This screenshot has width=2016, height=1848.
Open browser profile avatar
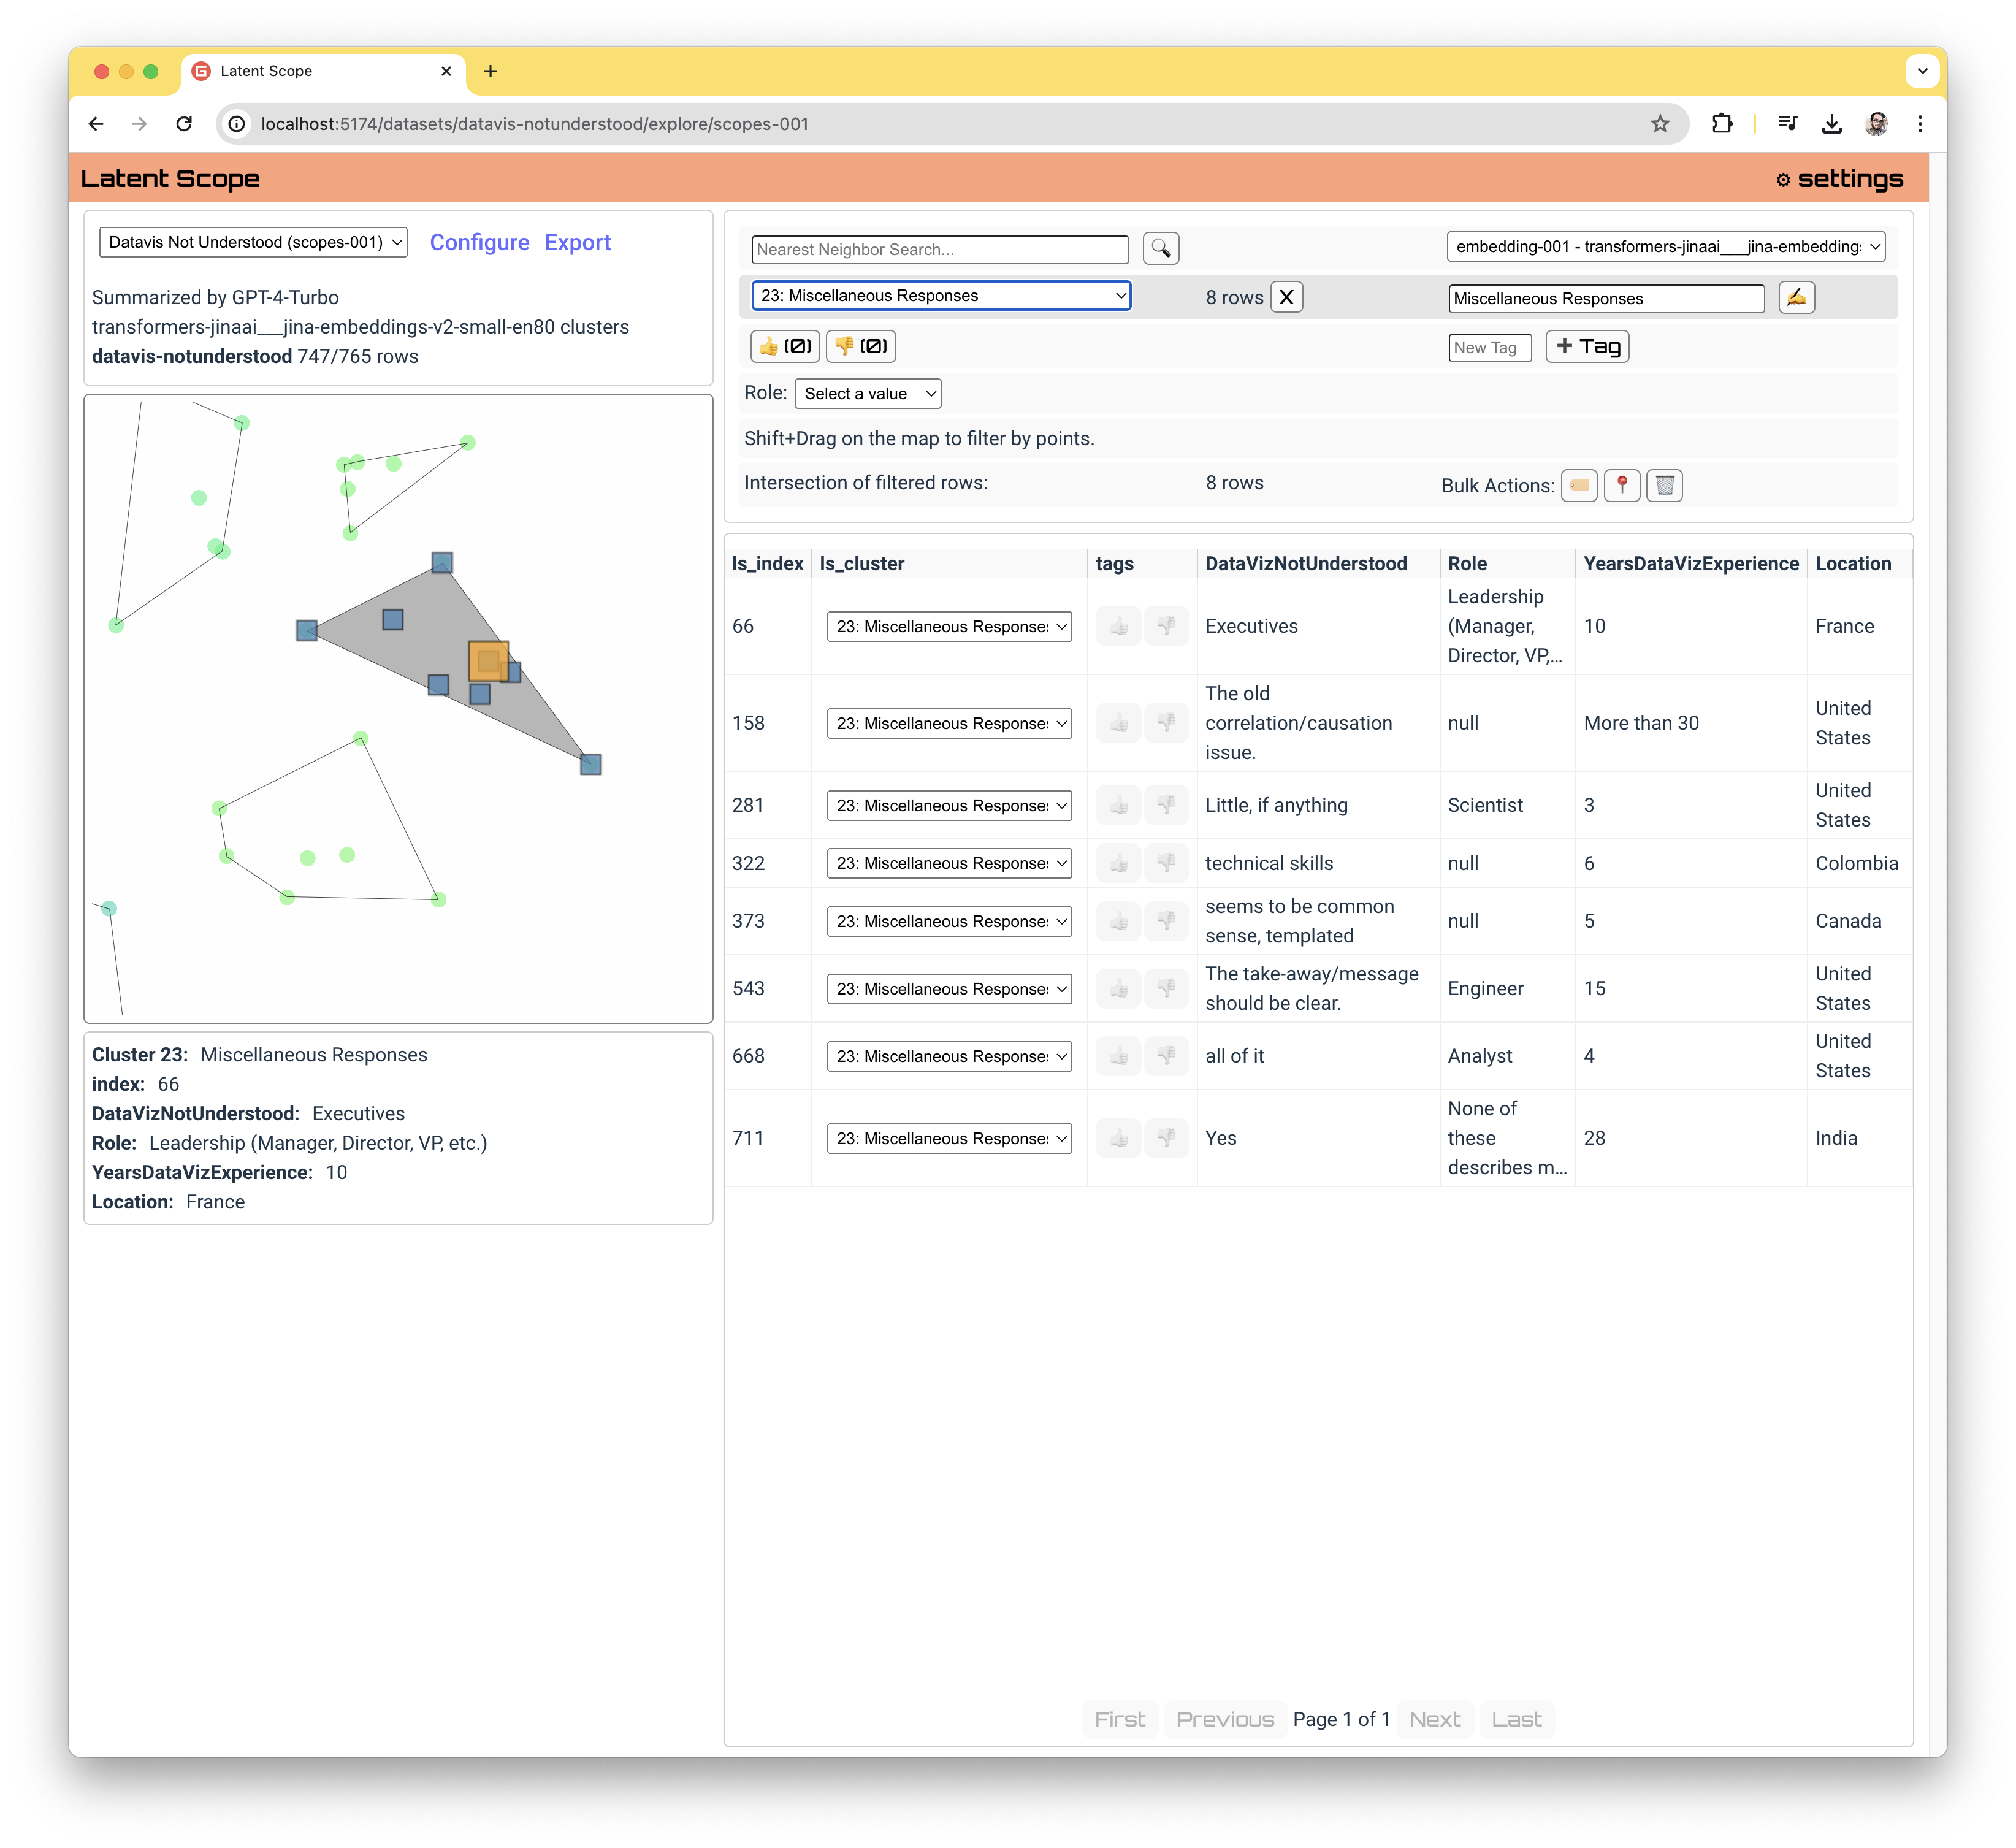click(1877, 124)
